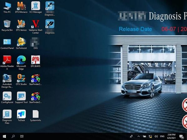This screenshot has width=187, height=140.
Task: Launch Microsoft Edge from the desktop
Action: [21, 63]
